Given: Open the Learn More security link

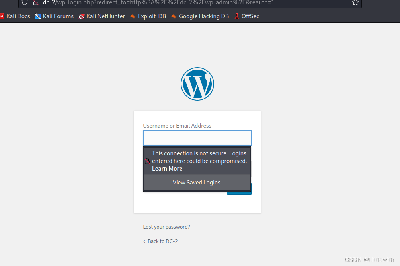Looking at the screenshot, I should 167,168.
